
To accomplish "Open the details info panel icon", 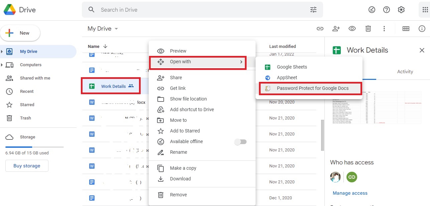I will click(422, 29).
